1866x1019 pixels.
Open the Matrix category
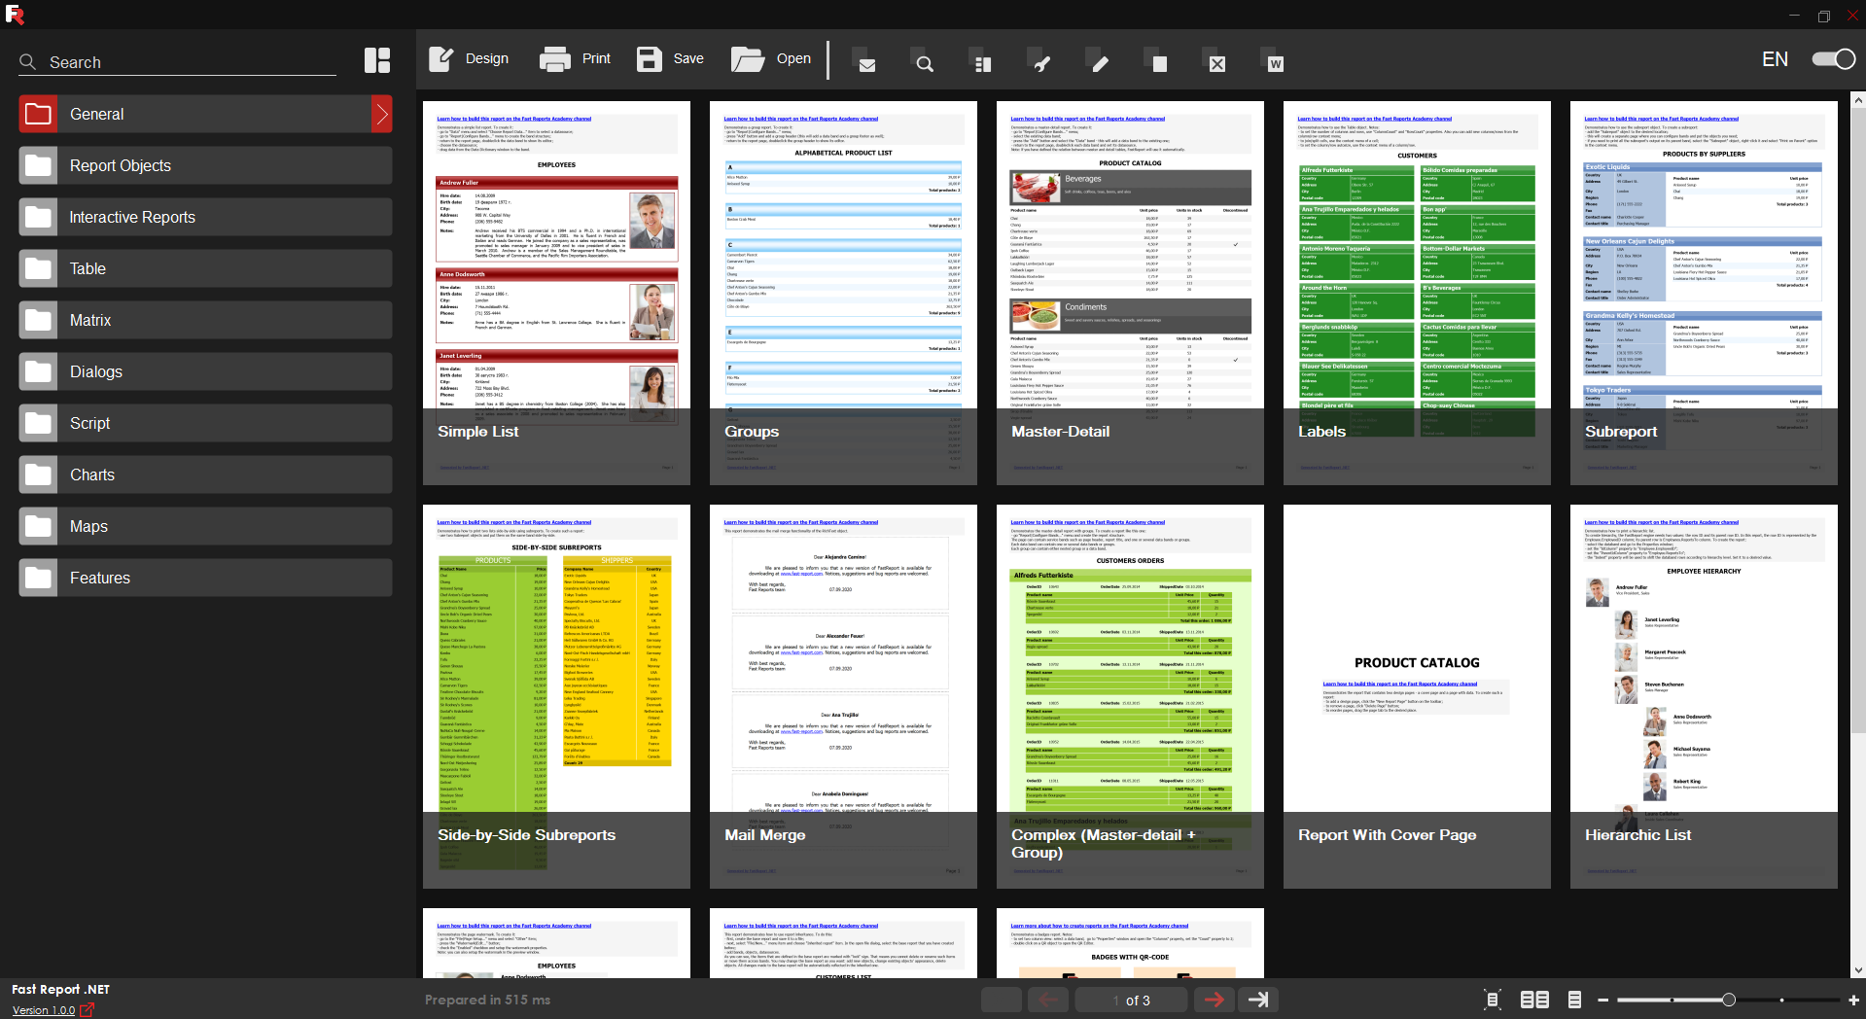coord(205,320)
